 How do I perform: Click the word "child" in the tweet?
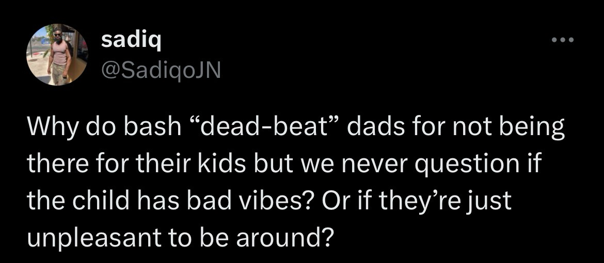click(x=104, y=200)
